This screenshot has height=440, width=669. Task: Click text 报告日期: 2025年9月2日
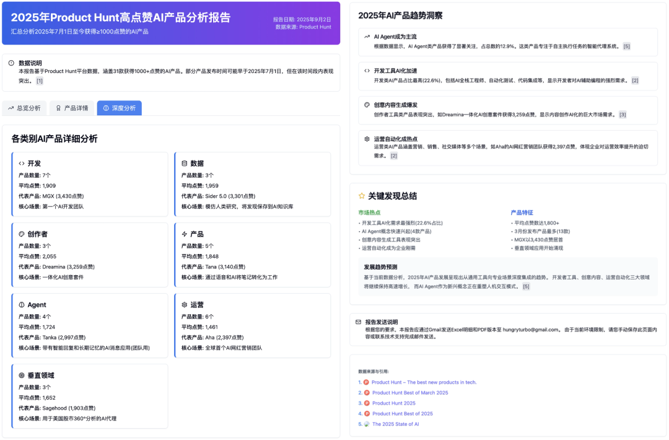pos(302,20)
